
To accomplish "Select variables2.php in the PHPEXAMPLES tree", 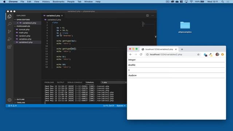I will (x=25, y=42).
